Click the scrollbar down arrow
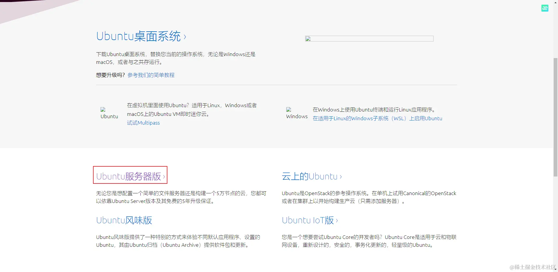Screen dimensions: 558x272 [555, 269]
